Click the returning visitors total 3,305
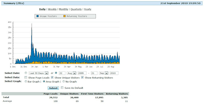This screenshot has height=104, width=204. tap(124, 97)
